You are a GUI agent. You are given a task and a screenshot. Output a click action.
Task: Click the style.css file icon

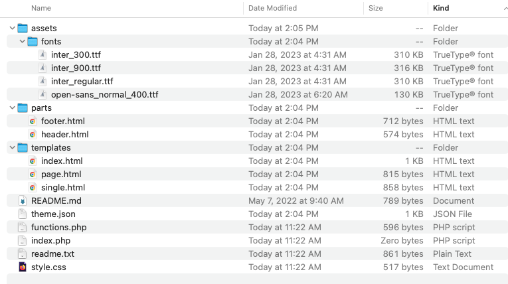[x=23, y=267]
